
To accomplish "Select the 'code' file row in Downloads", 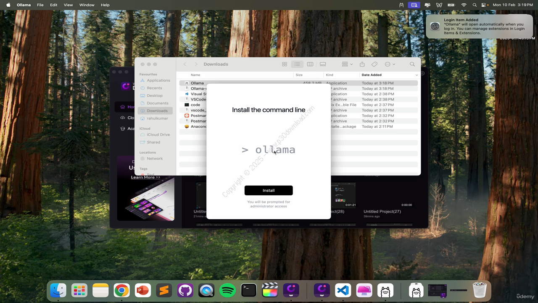I will pyautogui.click(x=298, y=105).
